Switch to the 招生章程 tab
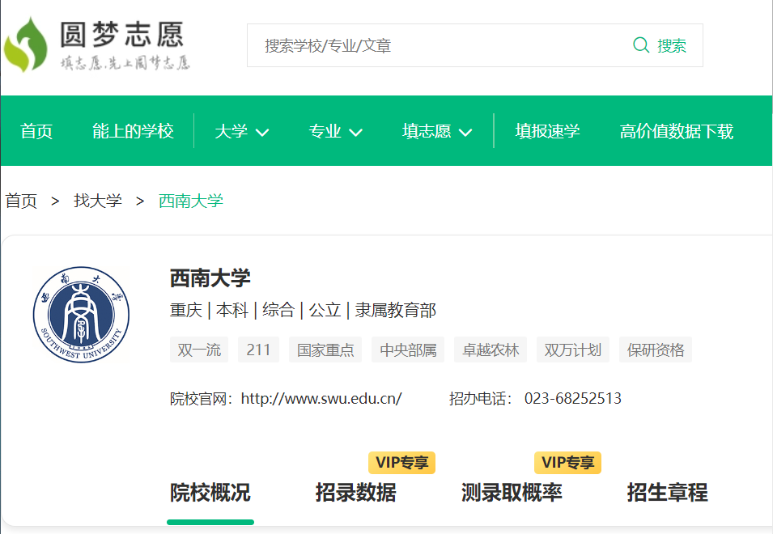The height and width of the screenshot is (534, 773). [668, 493]
